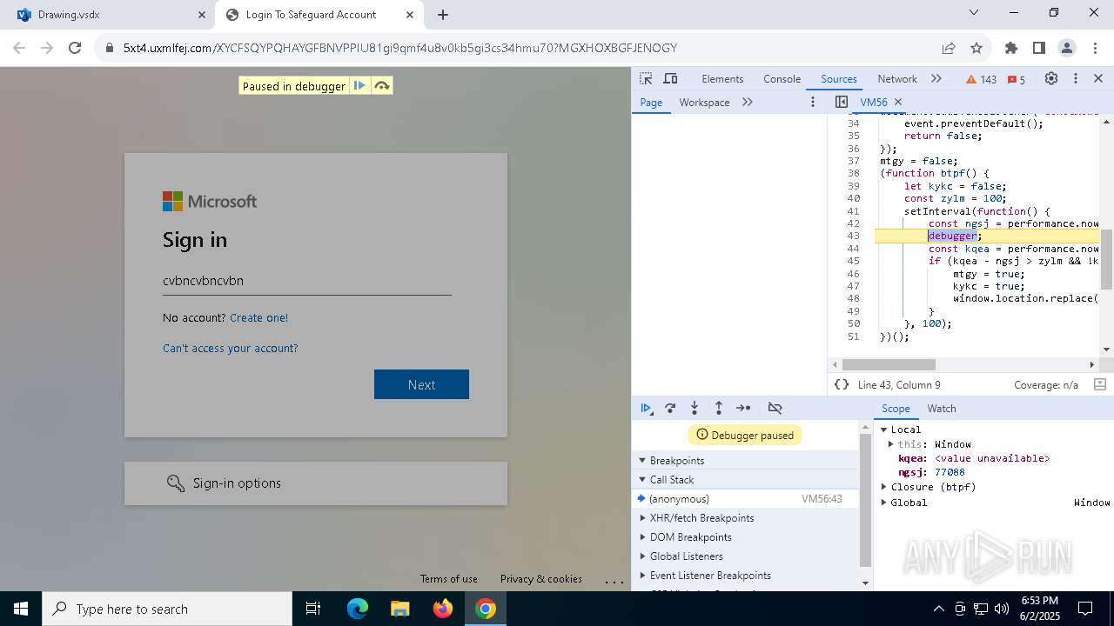This screenshot has width=1114, height=626.
Task: Click the email input field
Action: point(307,281)
